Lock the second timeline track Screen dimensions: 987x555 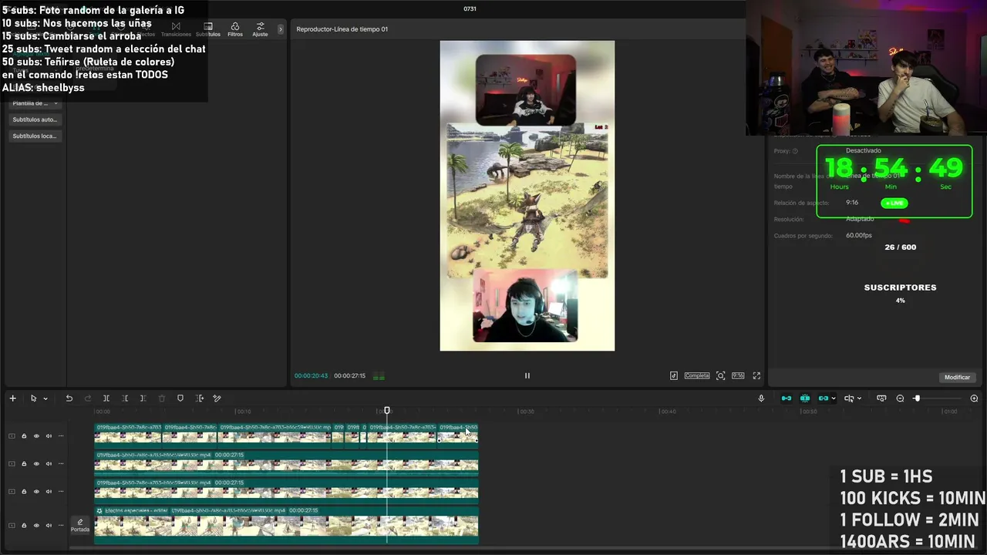(24, 463)
